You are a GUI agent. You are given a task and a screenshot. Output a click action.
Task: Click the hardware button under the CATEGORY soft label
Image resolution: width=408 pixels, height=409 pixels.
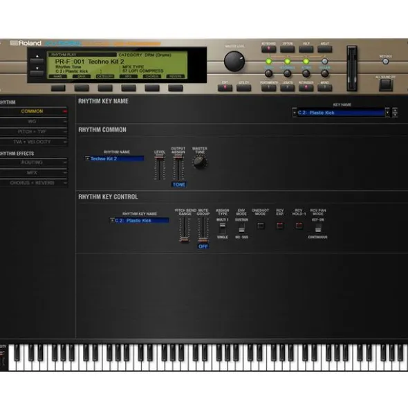tap(105, 88)
